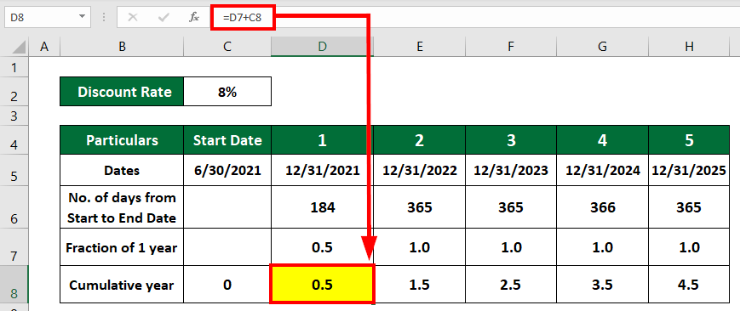Select the cumulative 4.5 cell
This screenshot has width=740, height=311.
pos(690,285)
